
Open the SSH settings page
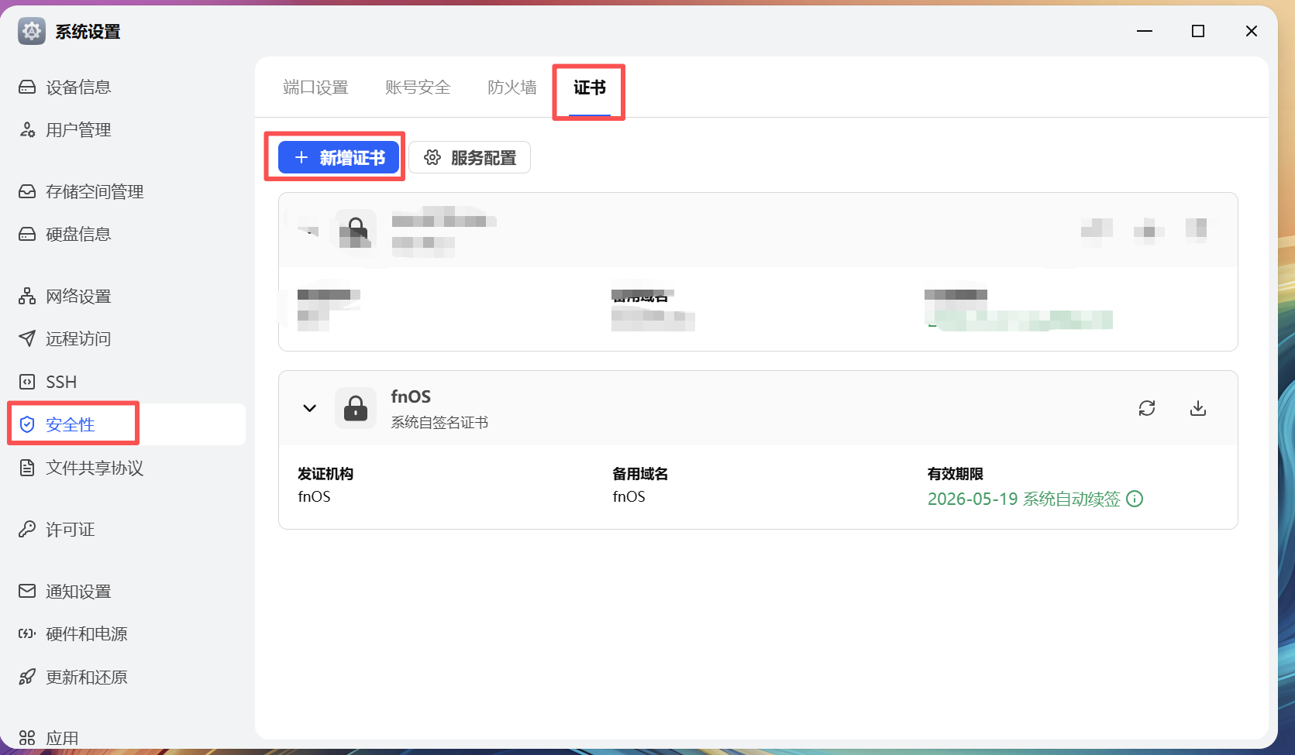coord(60,382)
